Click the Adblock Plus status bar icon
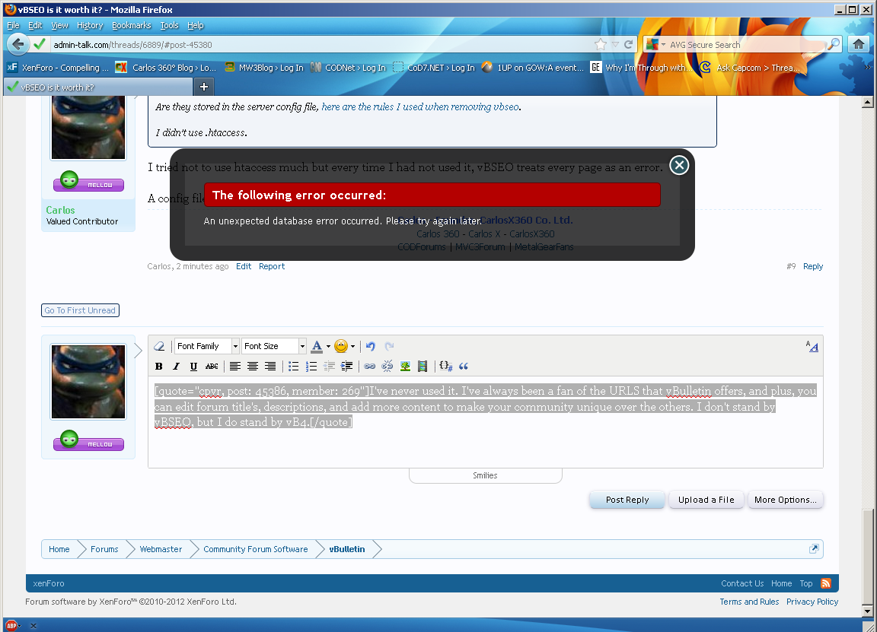This screenshot has width=877, height=632. click(x=11, y=626)
